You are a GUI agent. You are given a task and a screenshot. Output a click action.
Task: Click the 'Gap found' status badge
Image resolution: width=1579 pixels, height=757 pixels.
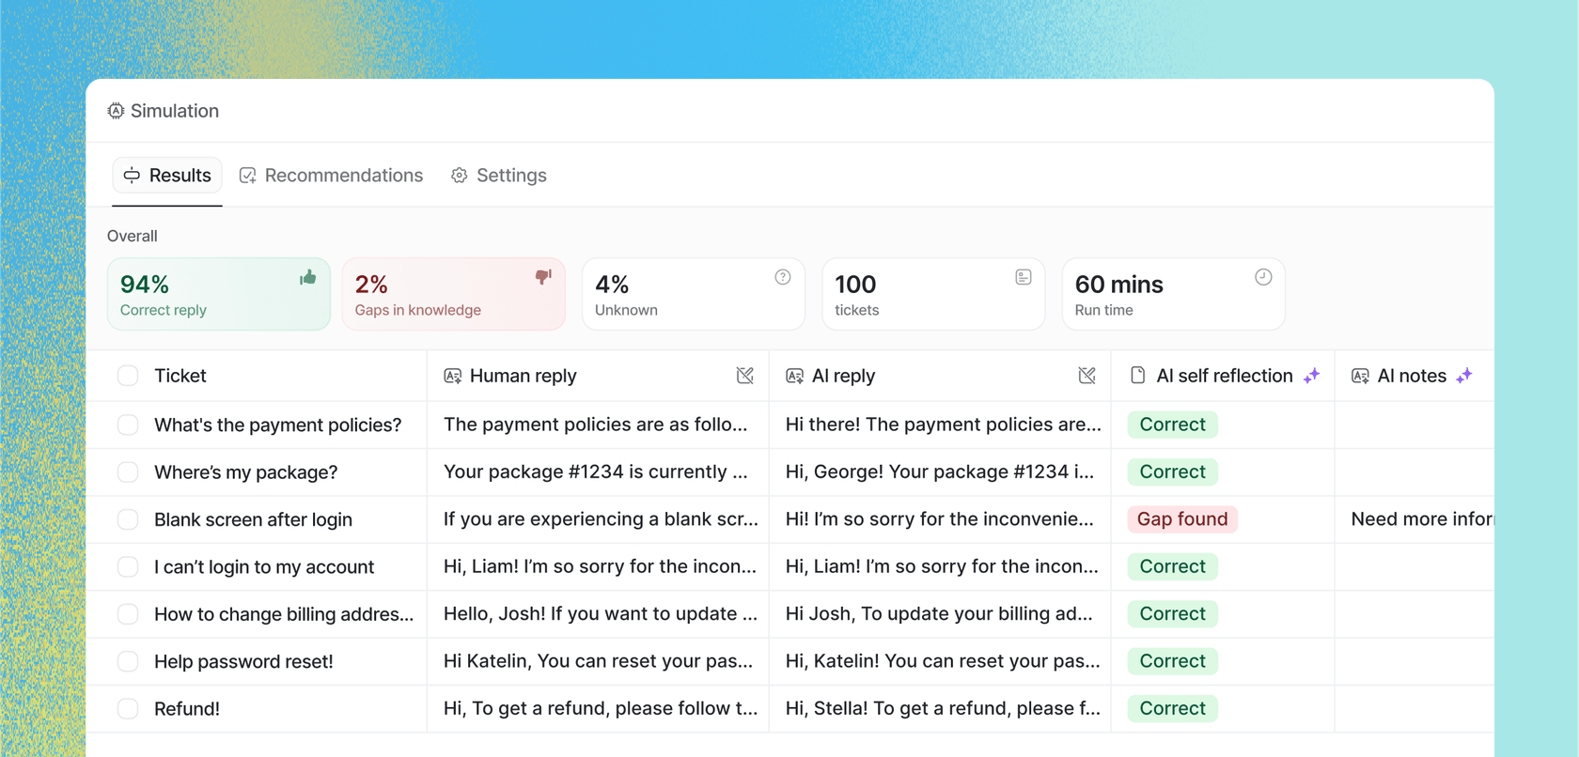point(1181,519)
